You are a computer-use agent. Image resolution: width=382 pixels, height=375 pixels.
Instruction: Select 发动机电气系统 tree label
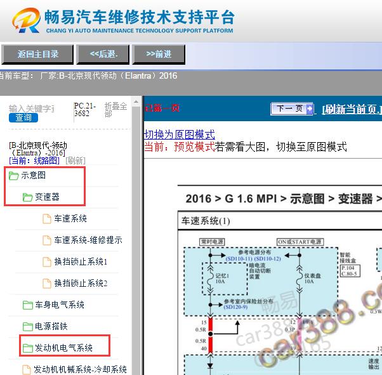pos(63,348)
